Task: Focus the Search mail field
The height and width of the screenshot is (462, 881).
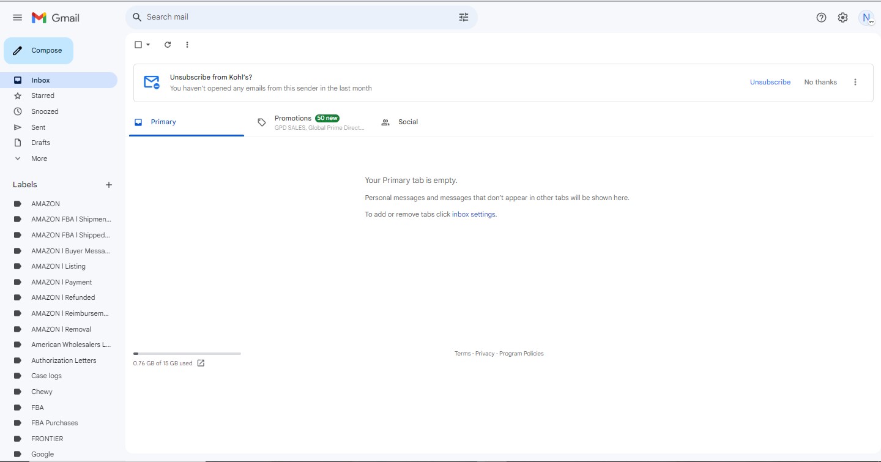Action: (302, 17)
